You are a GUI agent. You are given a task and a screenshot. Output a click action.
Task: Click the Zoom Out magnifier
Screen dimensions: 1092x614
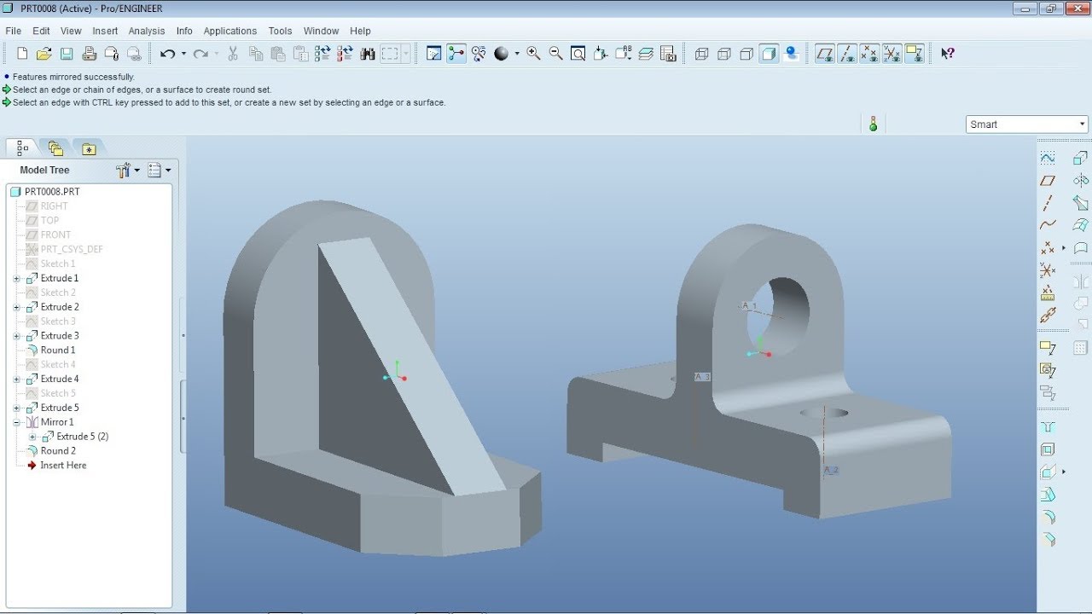(x=556, y=54)
